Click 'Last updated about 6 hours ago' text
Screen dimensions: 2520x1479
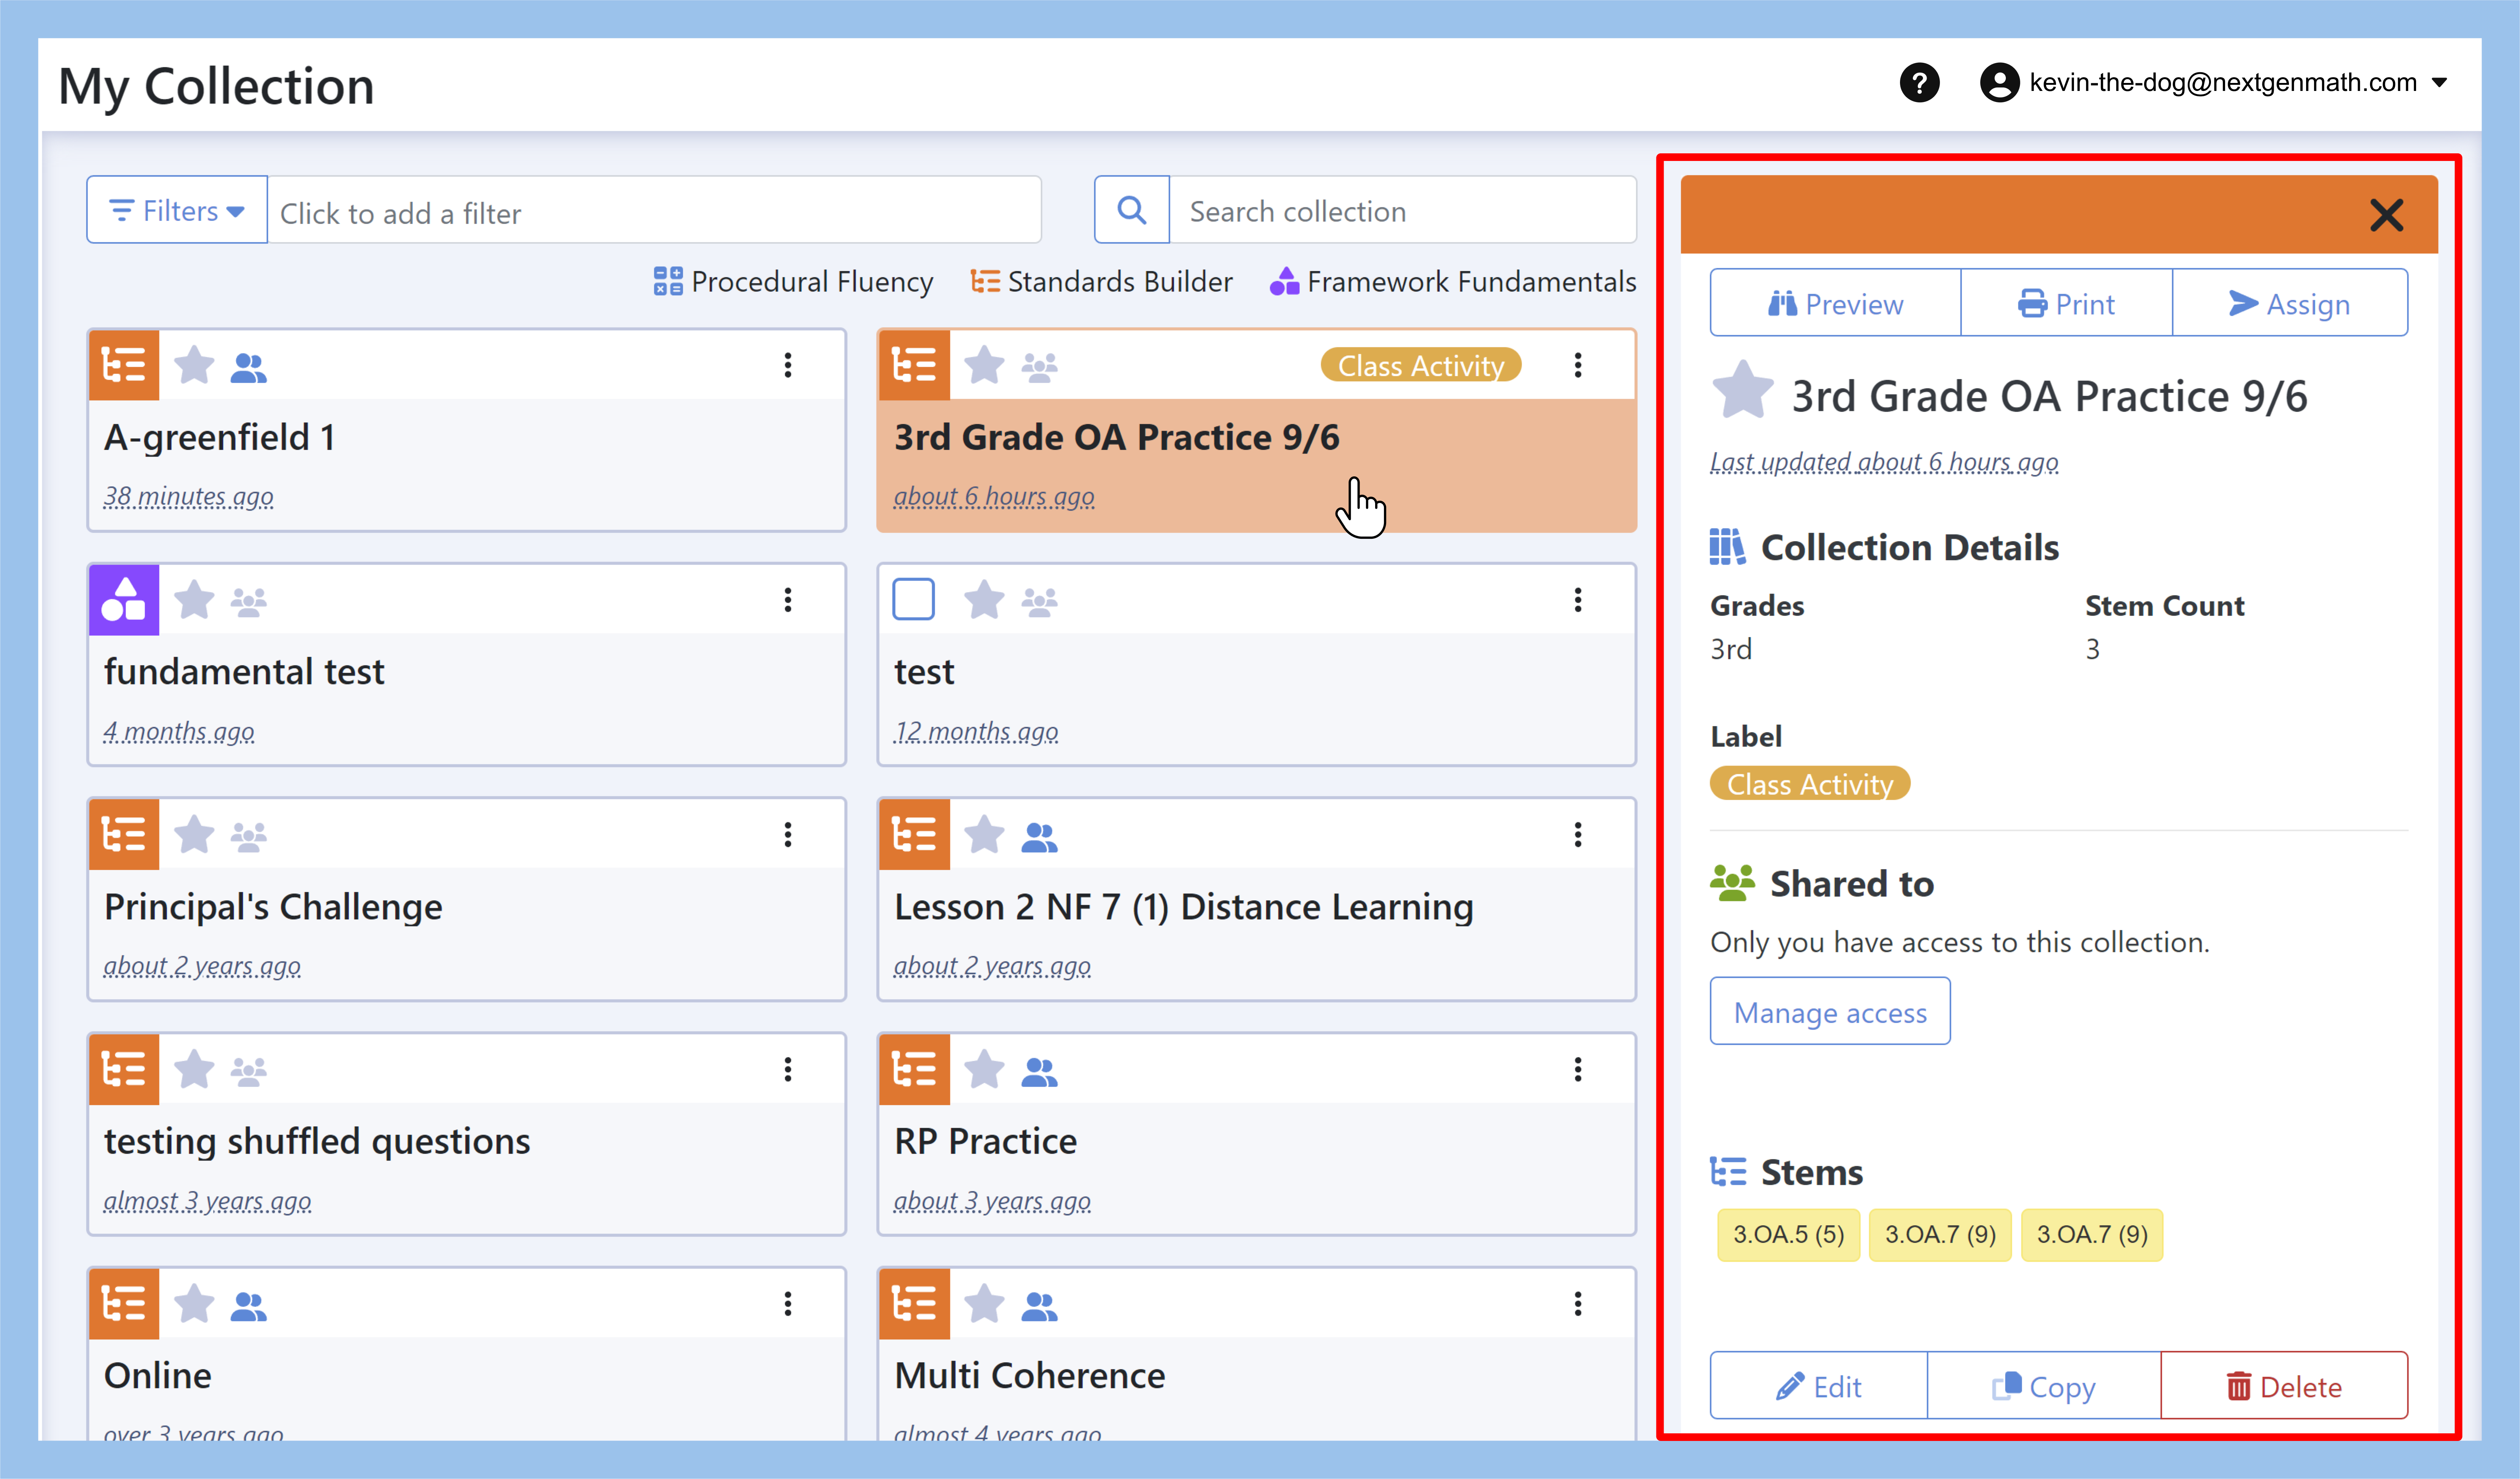[1884, 462]
